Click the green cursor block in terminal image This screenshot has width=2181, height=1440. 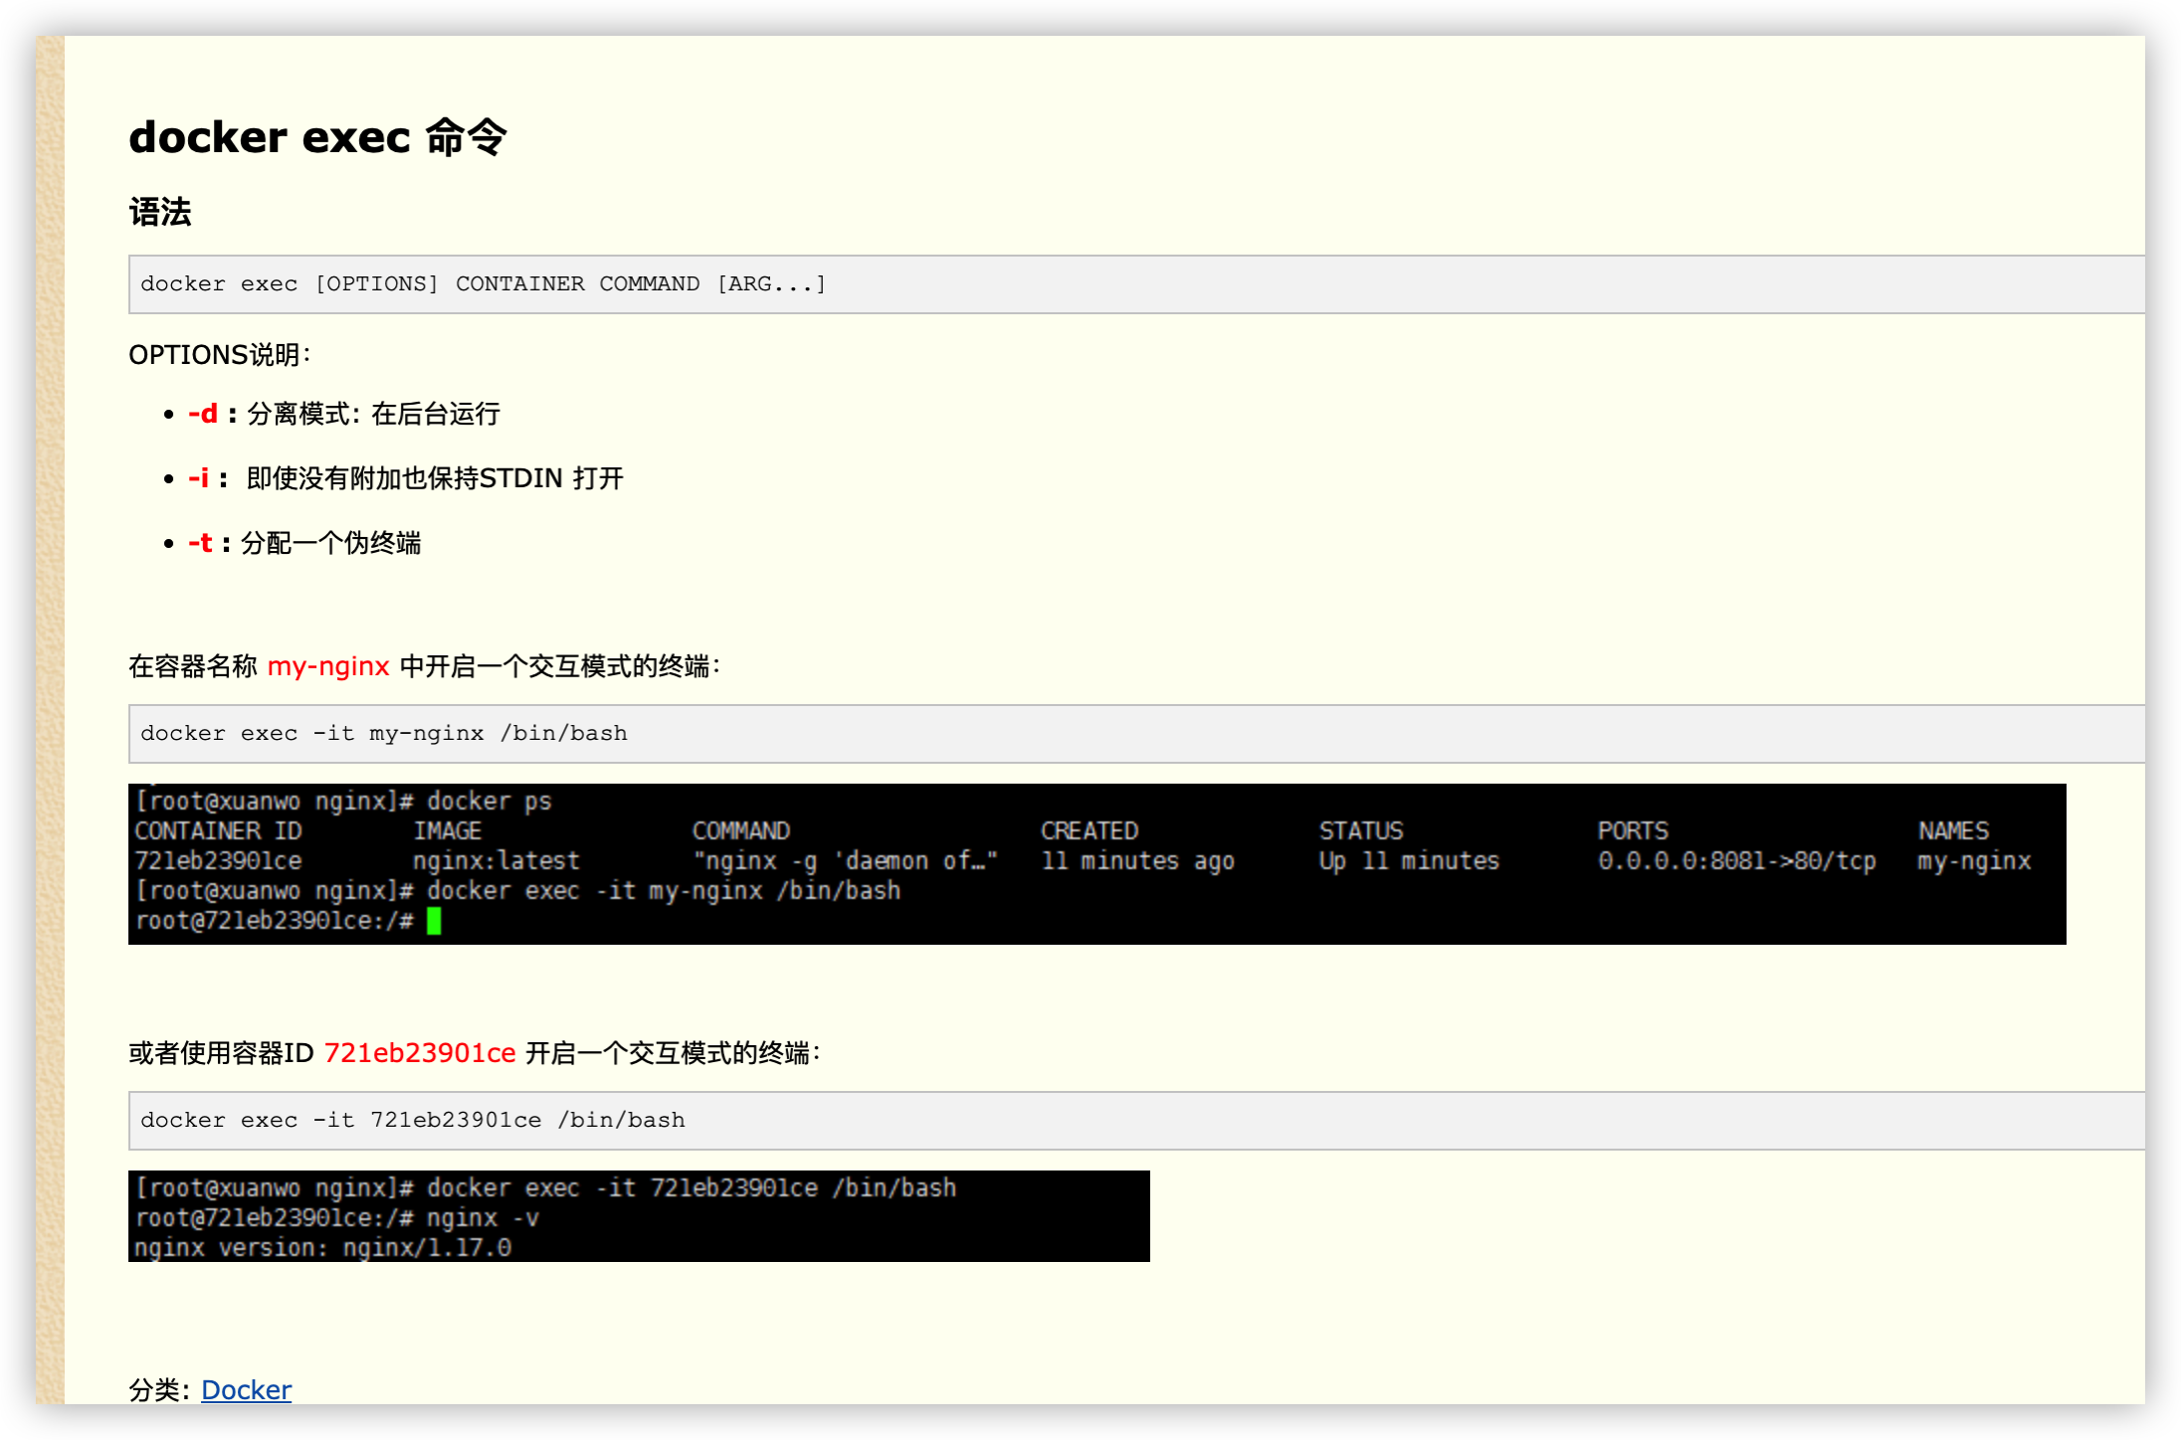coord(434,920)
